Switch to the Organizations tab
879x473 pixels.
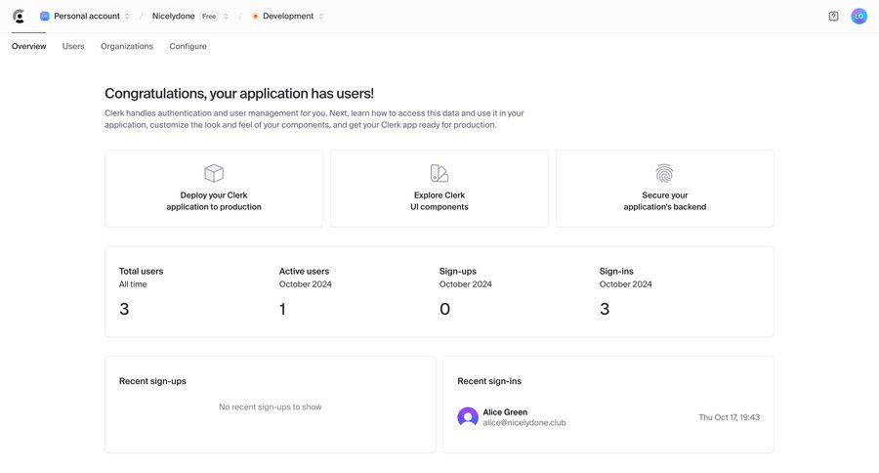[127, 46]
